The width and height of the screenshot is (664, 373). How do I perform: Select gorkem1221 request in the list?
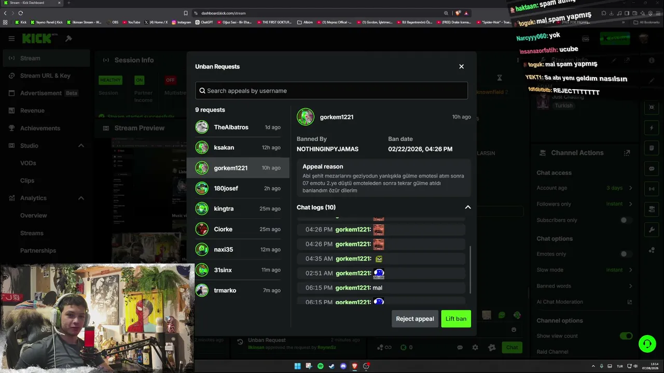pos(238,168)
